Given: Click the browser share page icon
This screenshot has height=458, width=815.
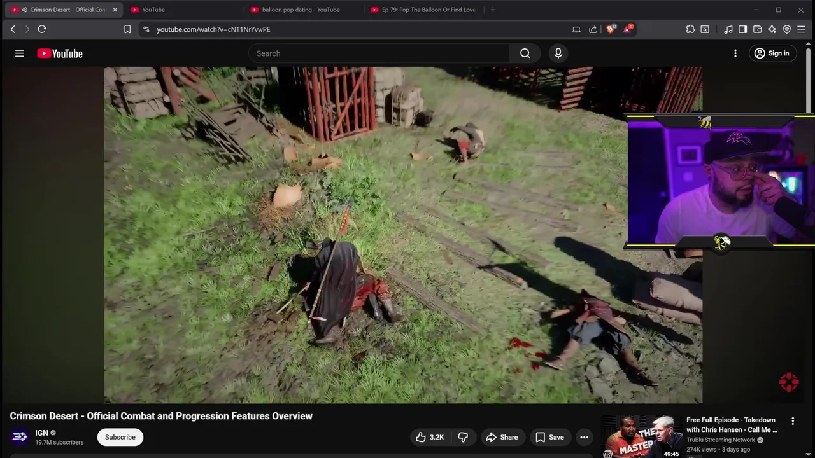Looking at the screenshot, I should point(593,29).
